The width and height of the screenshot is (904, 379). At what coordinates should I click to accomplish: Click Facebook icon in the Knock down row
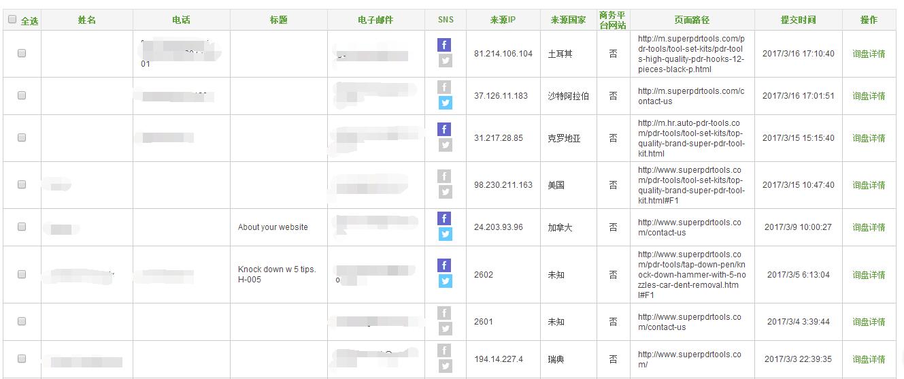(x=443, y=265)
